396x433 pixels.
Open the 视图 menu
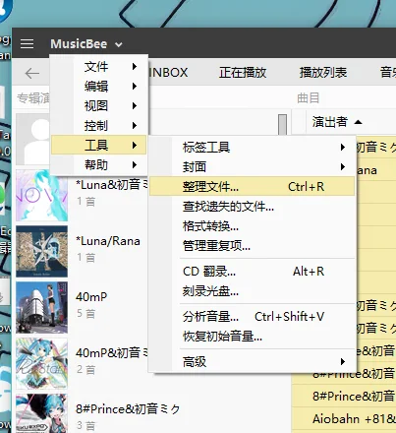[x=99, y=106]
